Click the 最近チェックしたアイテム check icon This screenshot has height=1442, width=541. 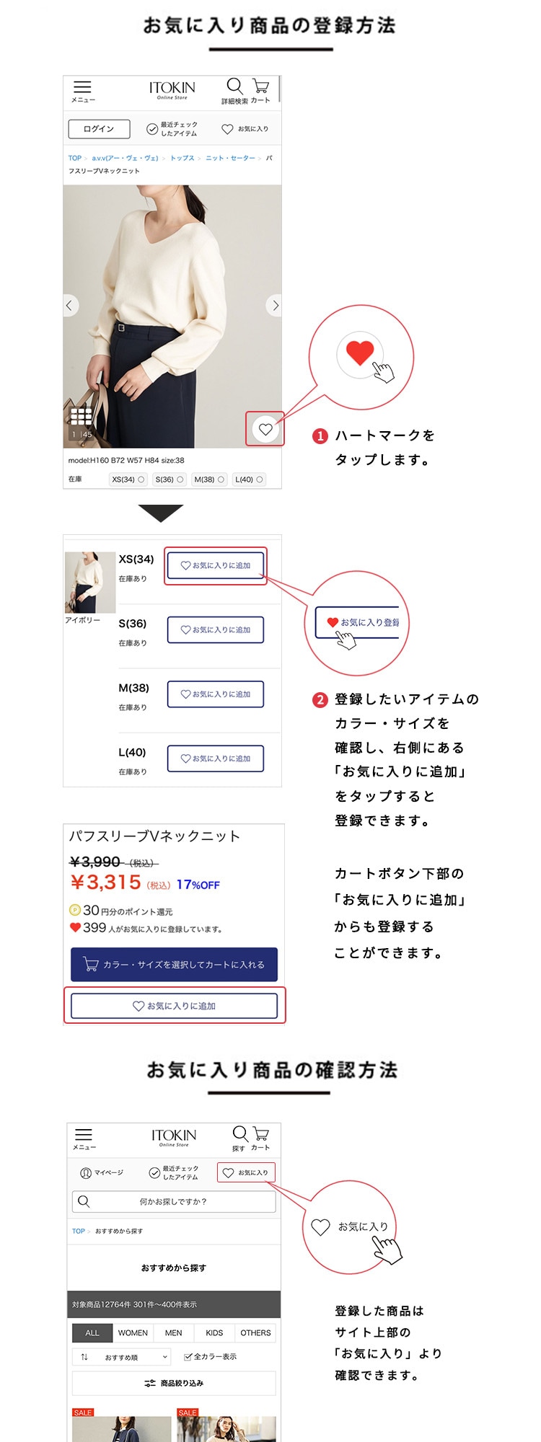pos(152,129)
